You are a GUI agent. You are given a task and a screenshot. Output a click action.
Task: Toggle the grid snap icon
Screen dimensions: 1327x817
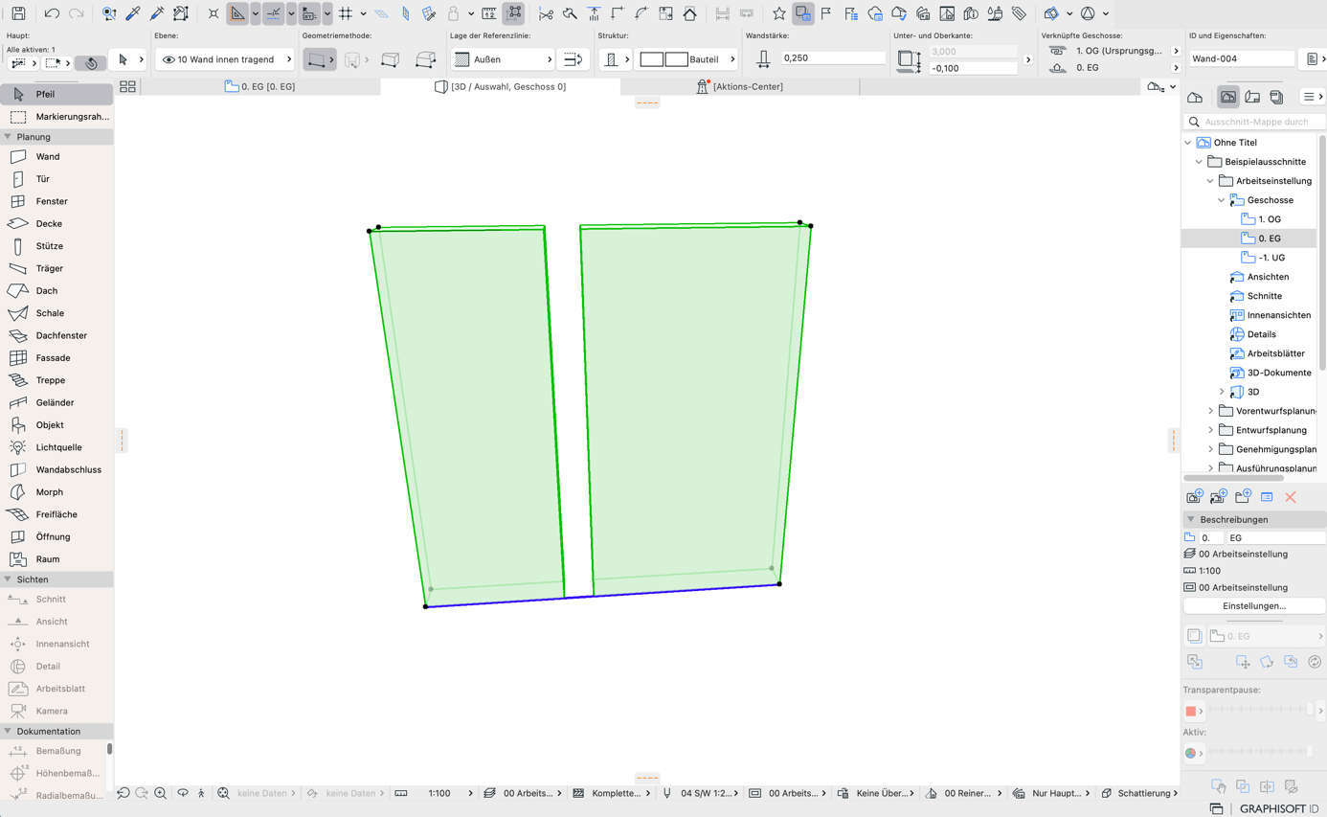tap(346, 13)
